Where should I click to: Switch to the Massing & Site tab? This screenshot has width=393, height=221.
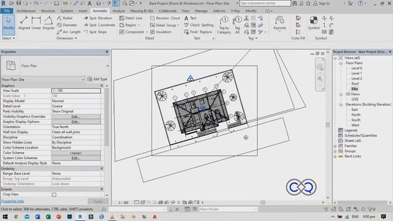tap(142, 11)
